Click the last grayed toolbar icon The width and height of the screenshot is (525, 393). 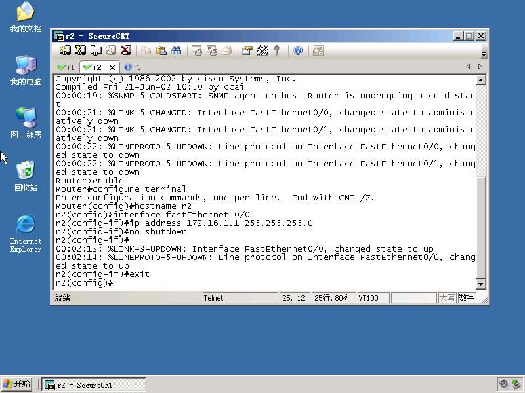318,51
